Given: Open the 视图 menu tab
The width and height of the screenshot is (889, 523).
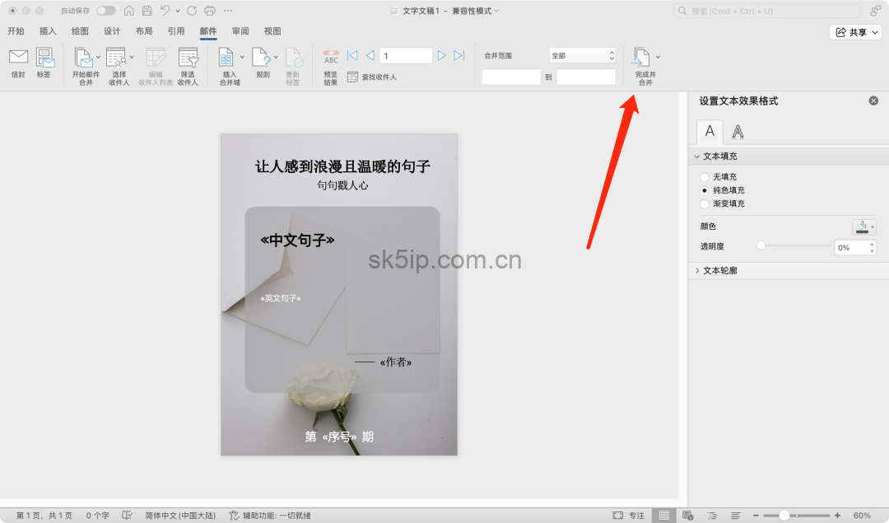Looking at the screenshot, I should (272, 30).
